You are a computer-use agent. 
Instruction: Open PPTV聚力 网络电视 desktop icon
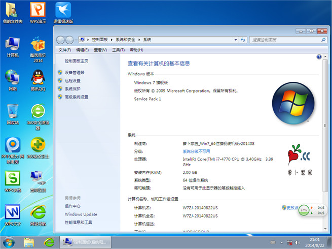(13, 150)
